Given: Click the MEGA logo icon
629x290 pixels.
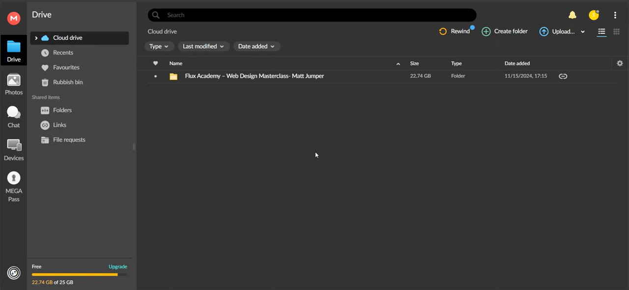Looking at the screenshot, I should click(14, 18).
